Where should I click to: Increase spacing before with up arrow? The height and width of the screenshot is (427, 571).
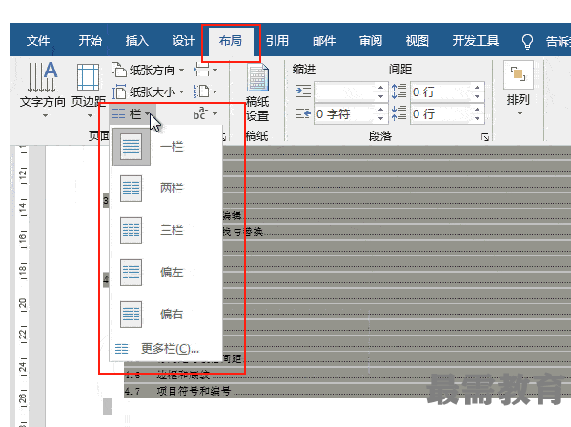point(477,88)
